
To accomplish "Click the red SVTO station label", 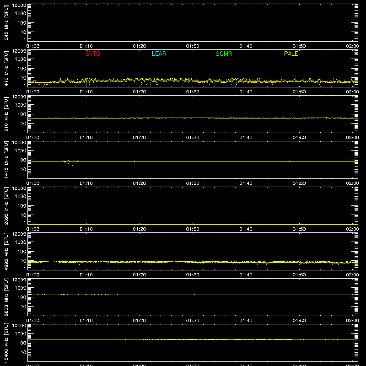I will pyautogui.click(x=93, y=54).
